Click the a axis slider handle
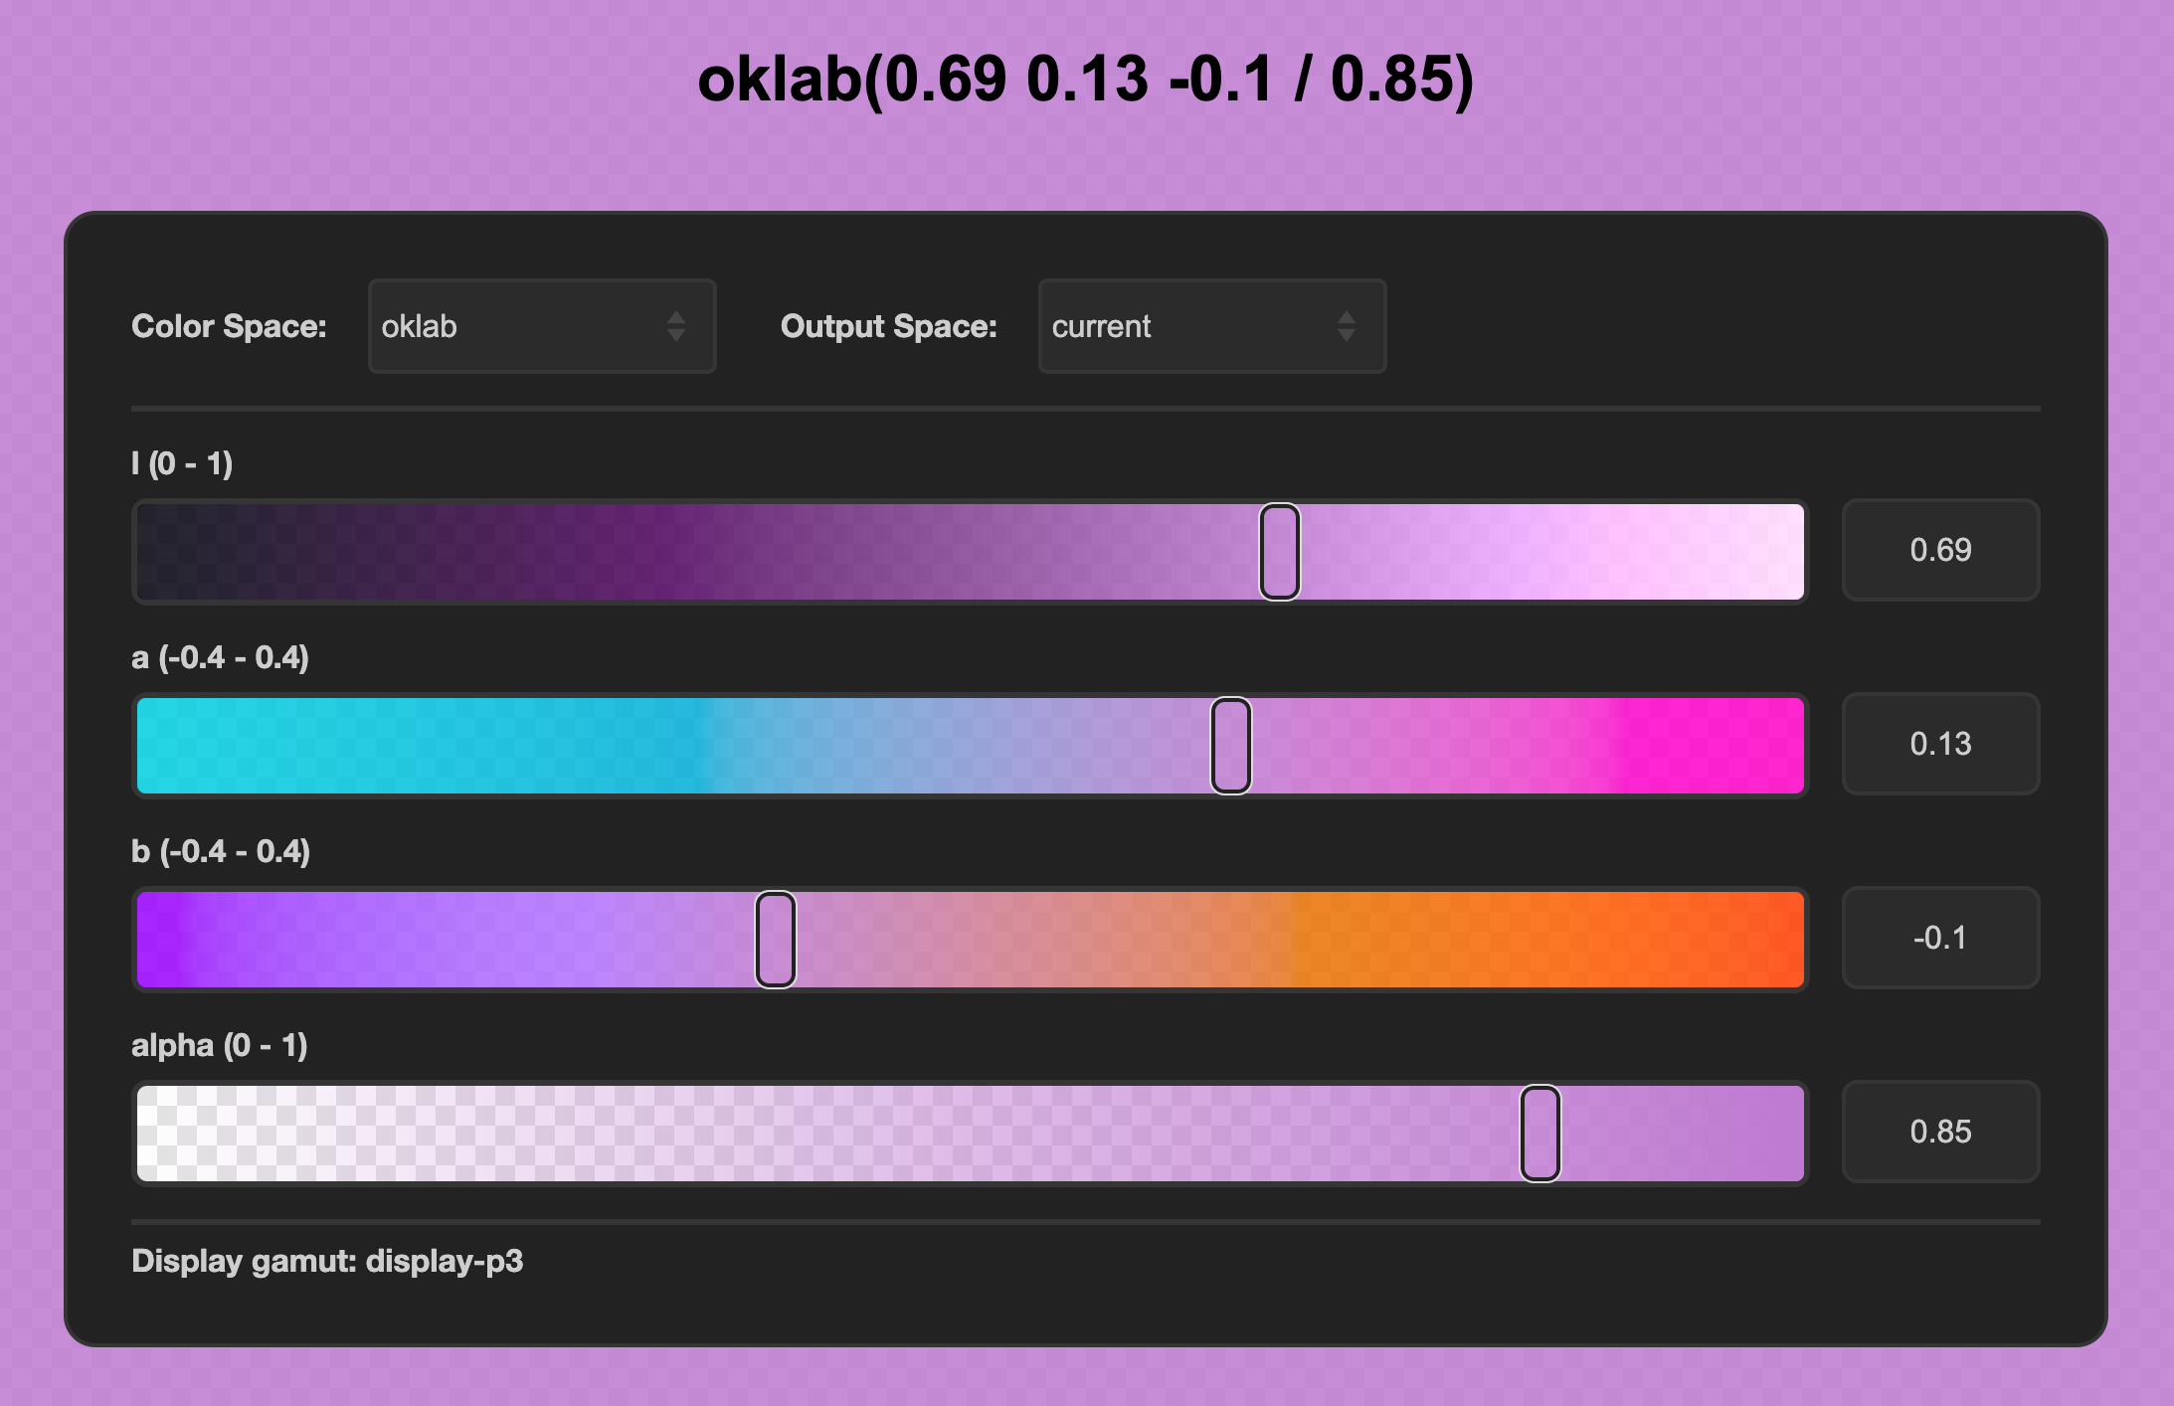 tap(1231, 746)
